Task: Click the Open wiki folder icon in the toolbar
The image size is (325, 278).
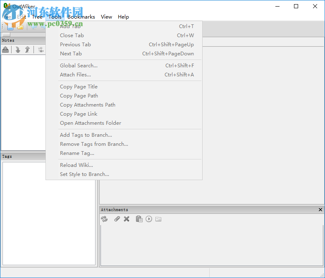Action: pyautogui.click(x=20, y=27)
